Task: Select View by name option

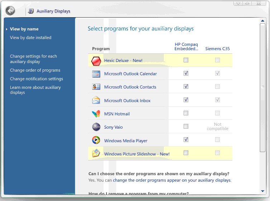Action: 24,29
